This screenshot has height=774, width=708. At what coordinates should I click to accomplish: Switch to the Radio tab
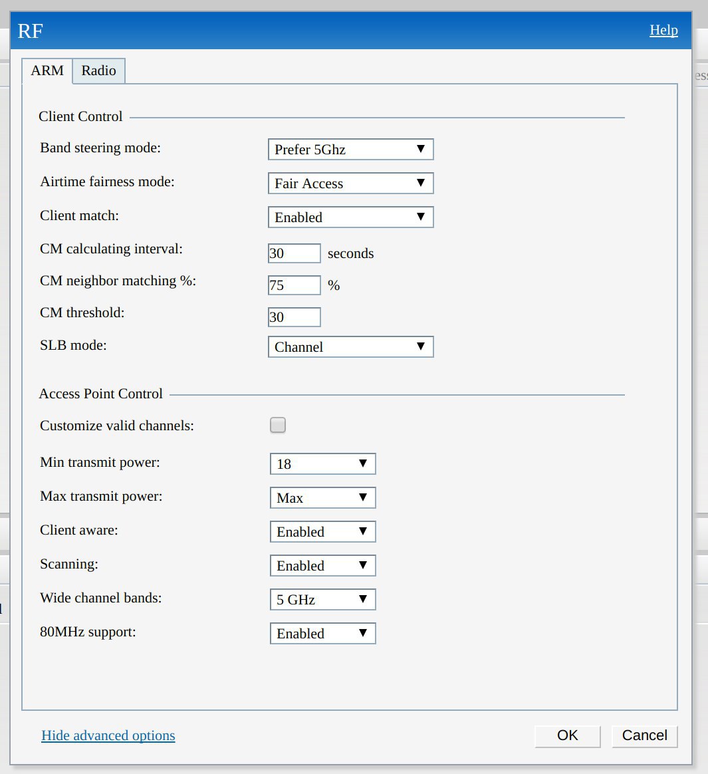(98, 70)
